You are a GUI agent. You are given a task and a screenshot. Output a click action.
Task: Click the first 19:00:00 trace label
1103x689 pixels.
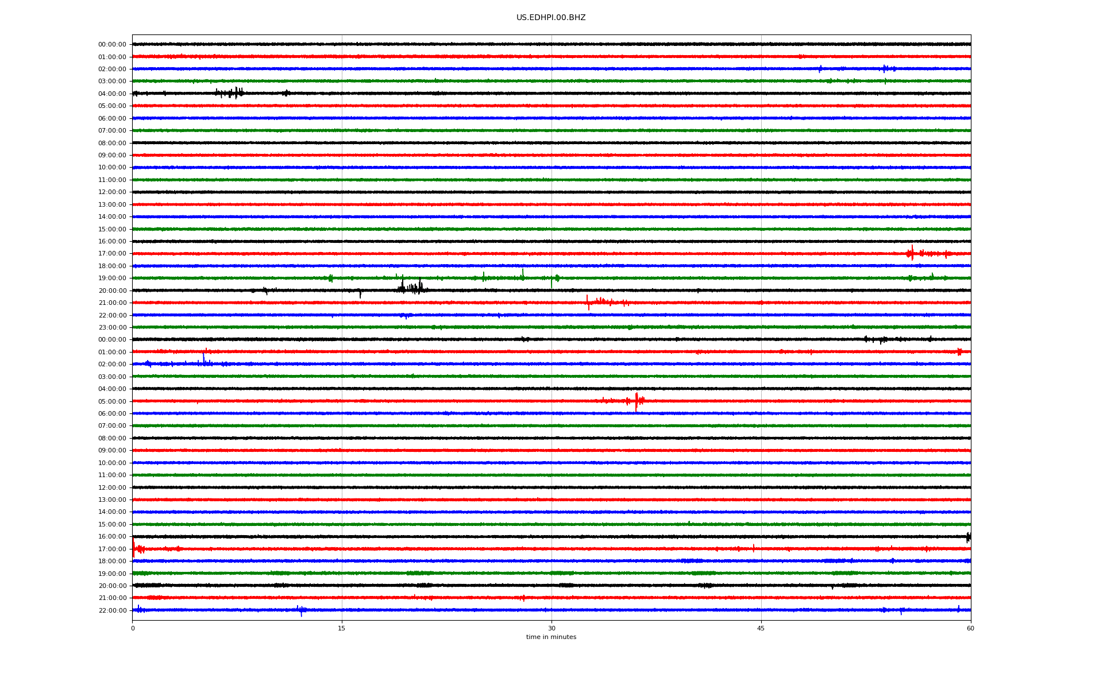tap(112, 278)
